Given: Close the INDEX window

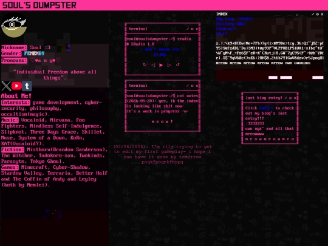Looking at the screenshot, I should (322, 14).
